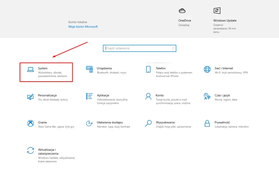Open Wyszukiwanie settings title
This screenshot has height=171, width=279.
[x=165, y=122]
